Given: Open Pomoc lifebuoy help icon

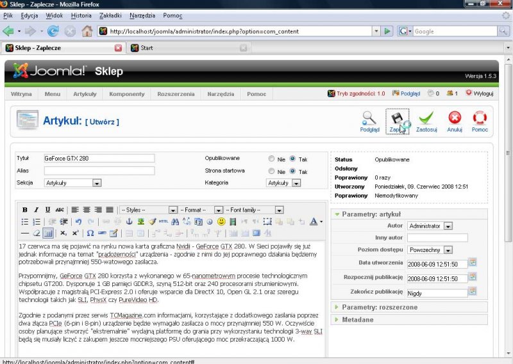Looking at the screenshot, I should pos(480,118).
